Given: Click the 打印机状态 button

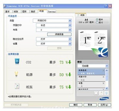Looking at the screenshot, I should point(16,105).
